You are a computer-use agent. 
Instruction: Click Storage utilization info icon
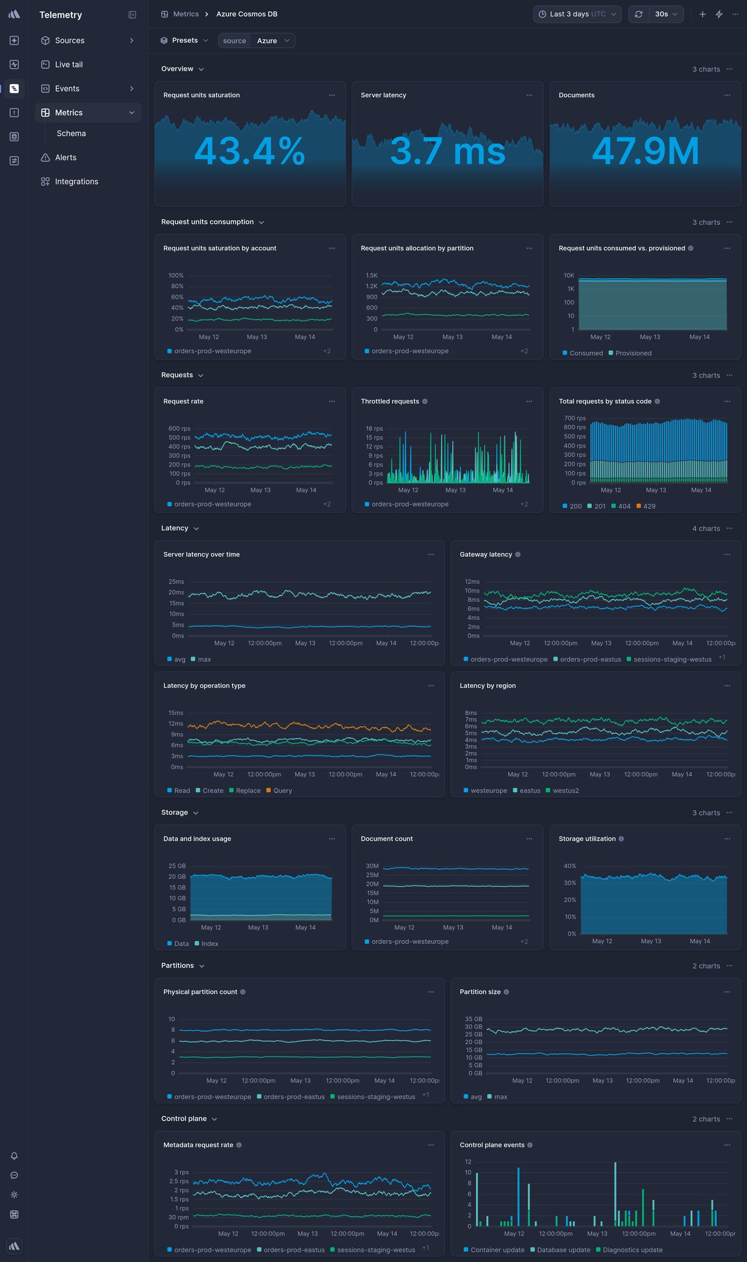621,839
